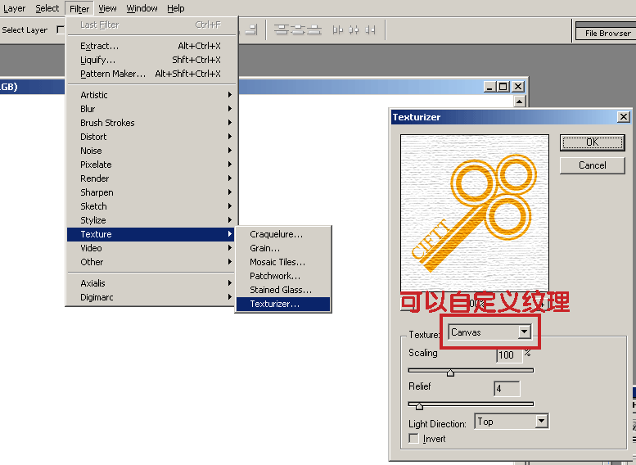Maximize the document window
The width and height of the screenshot is (636, 465).
tap(503, 87)
